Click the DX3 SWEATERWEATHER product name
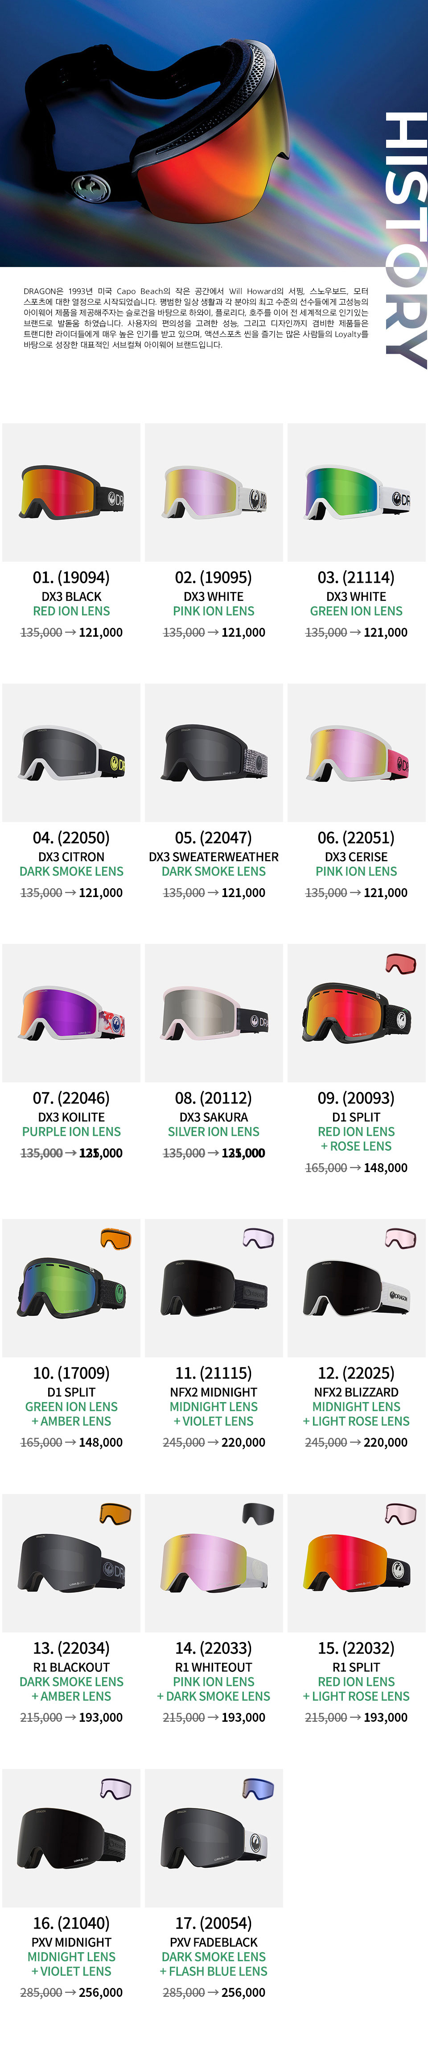The image size is (428, 2054). tap(214, 856)
